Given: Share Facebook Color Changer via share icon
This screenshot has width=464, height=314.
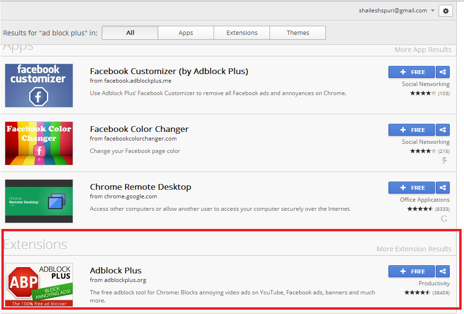Looking at the screenshot, I should [442, 130].
